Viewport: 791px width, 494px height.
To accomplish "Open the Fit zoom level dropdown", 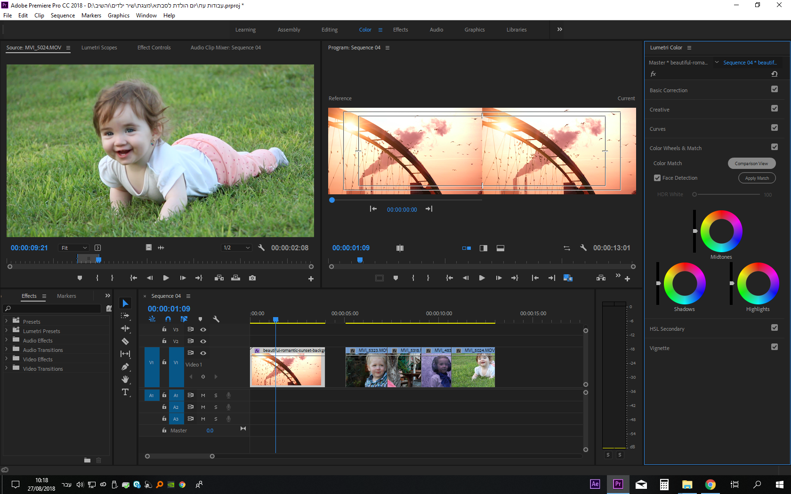I will [74, 248].
